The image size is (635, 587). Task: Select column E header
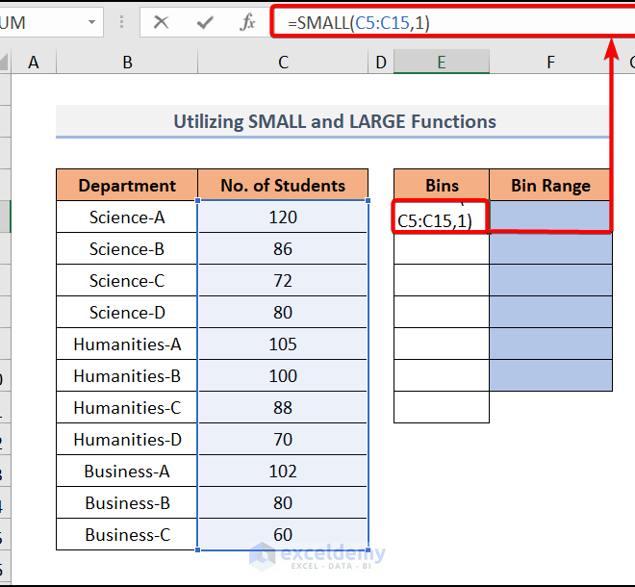441,63
